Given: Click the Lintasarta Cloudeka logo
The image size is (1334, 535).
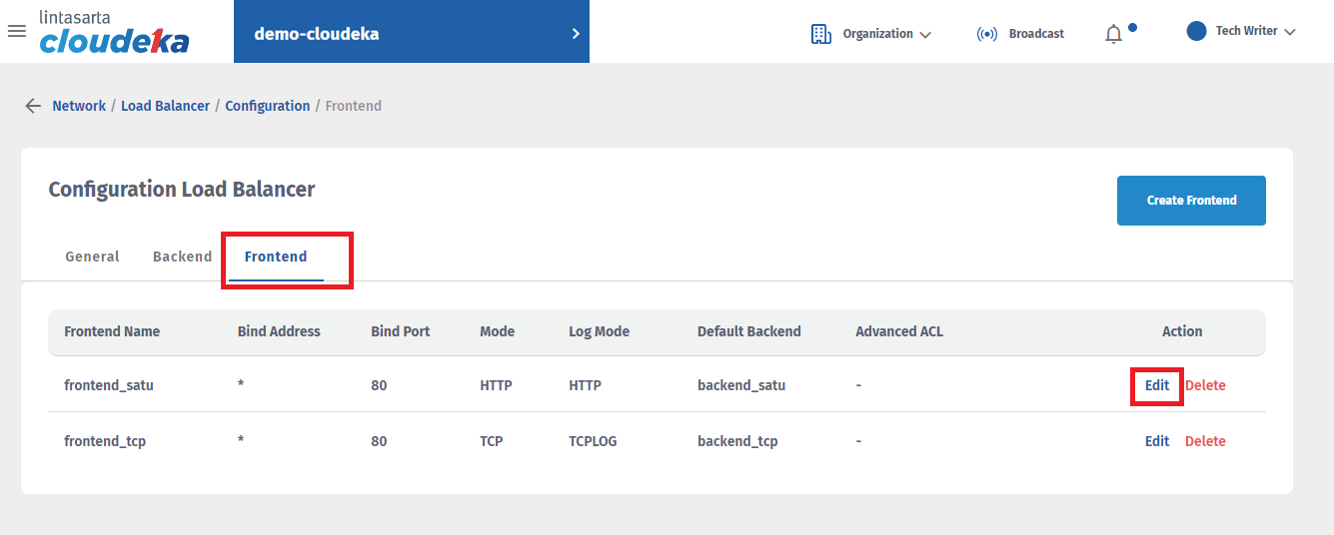Looking at the screenshot, I should pyautogui.click(x=114, y=32).
